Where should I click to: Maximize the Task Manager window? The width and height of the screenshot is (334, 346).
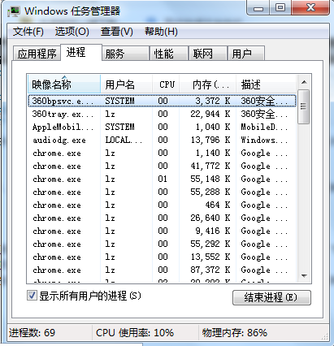click(280, 8)
